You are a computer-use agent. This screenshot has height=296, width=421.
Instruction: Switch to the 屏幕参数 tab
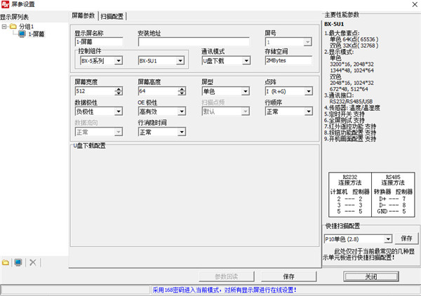[x=83, y=15]
